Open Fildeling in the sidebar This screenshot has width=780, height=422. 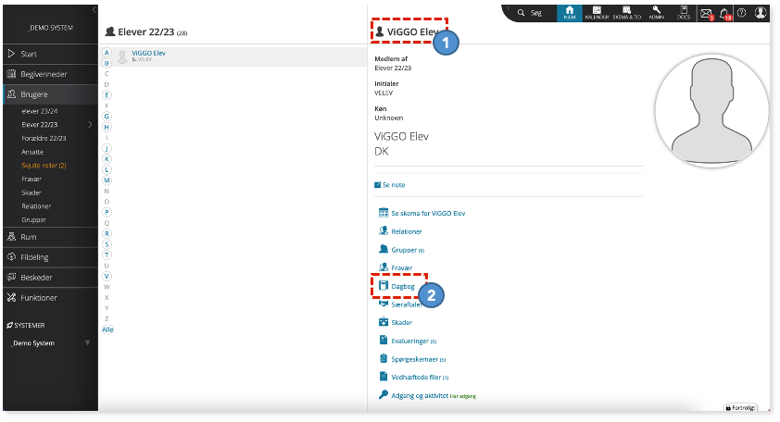(x=50, y=257)
